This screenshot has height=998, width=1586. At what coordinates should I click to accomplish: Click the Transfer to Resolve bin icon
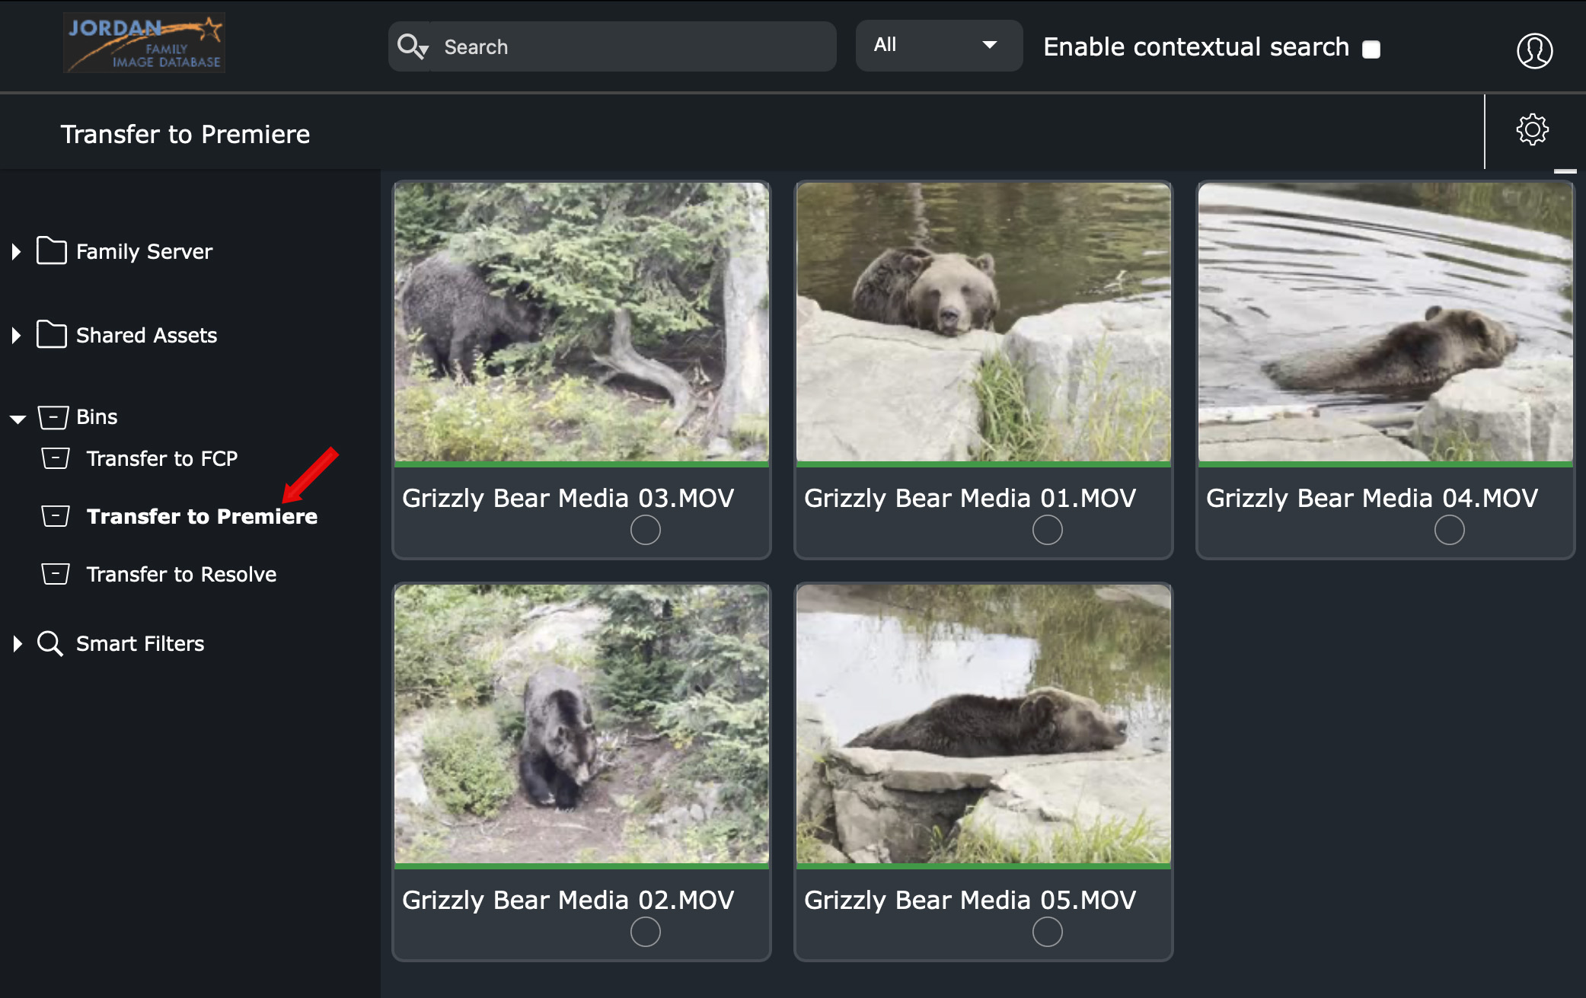coord(56,574)
